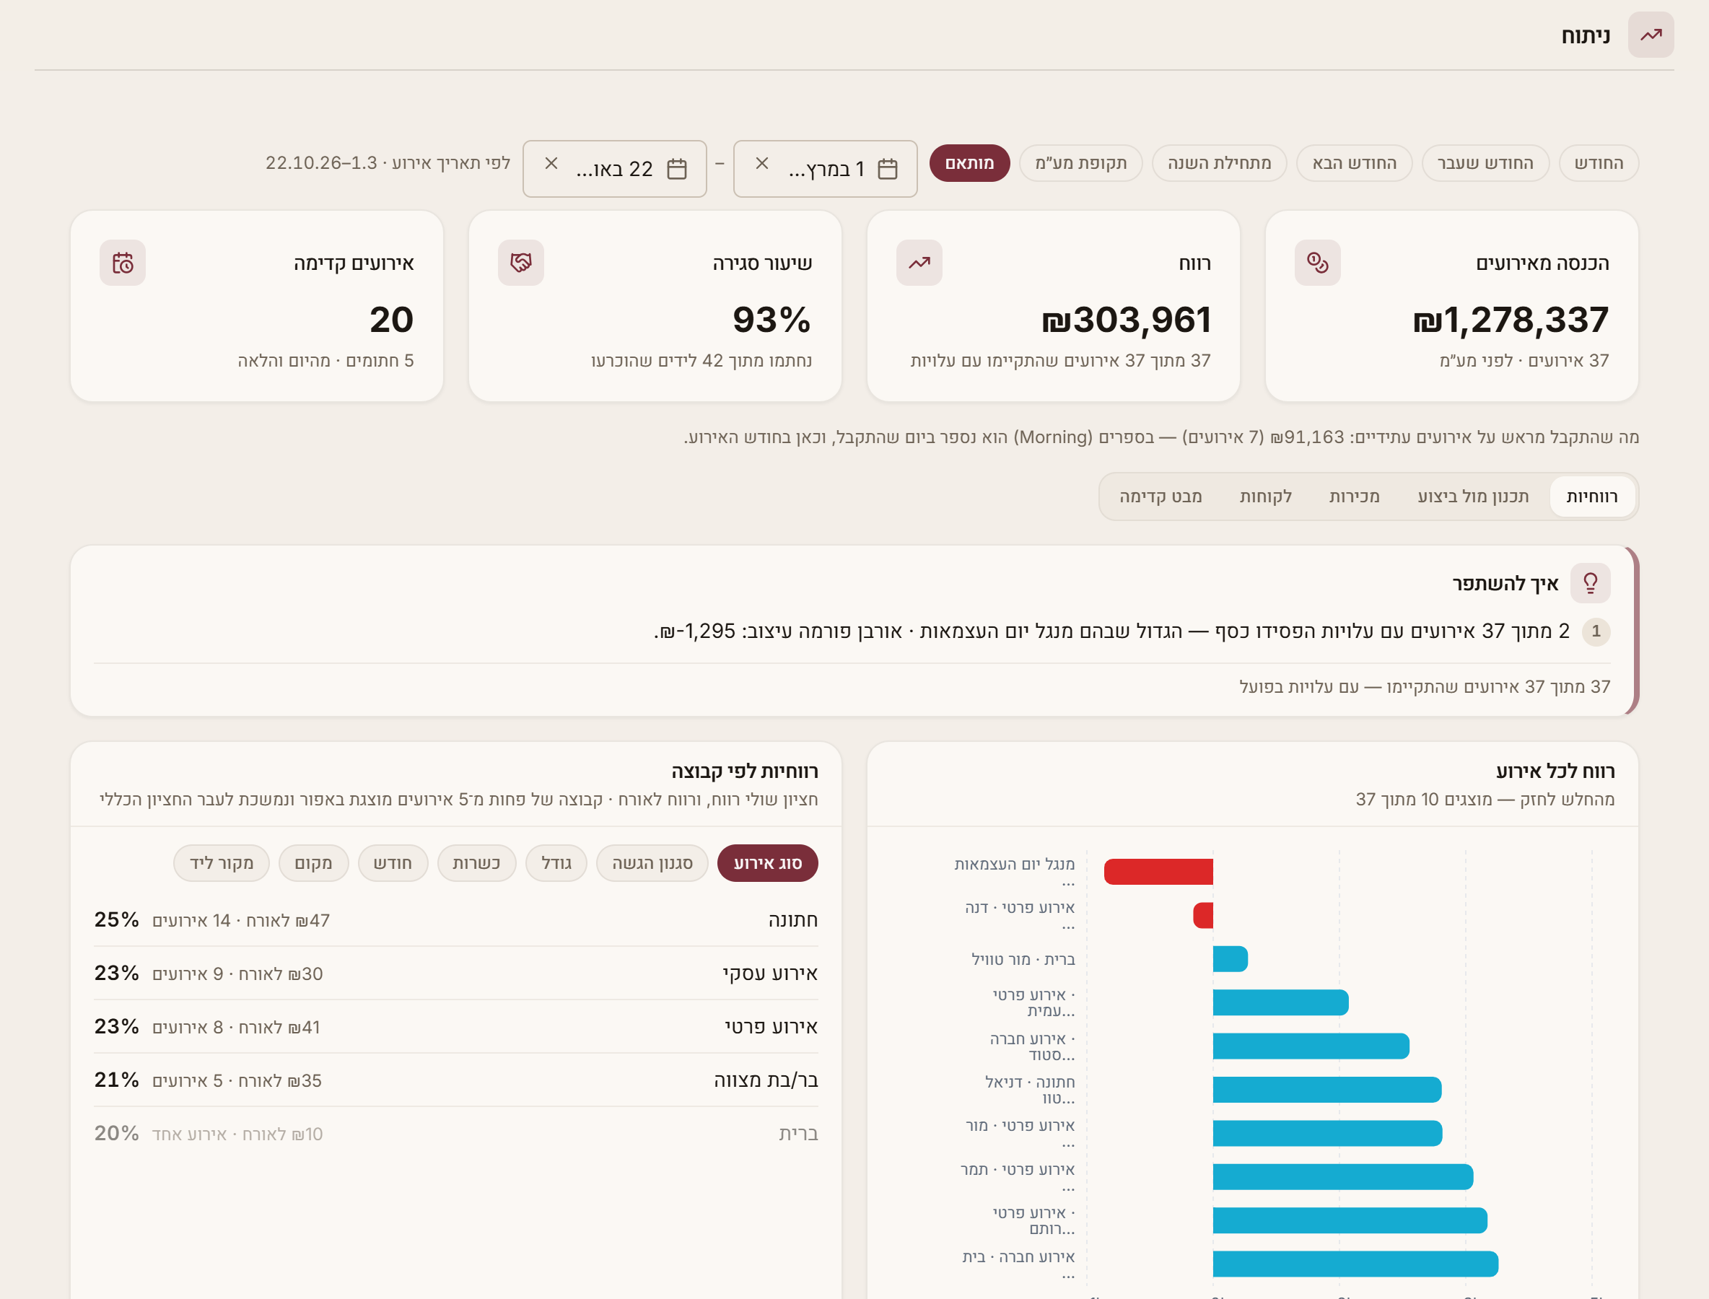Clear the 1 במרץ start date
Image resolution: width=1709 pixels, height=1299 pixels.
761,163
